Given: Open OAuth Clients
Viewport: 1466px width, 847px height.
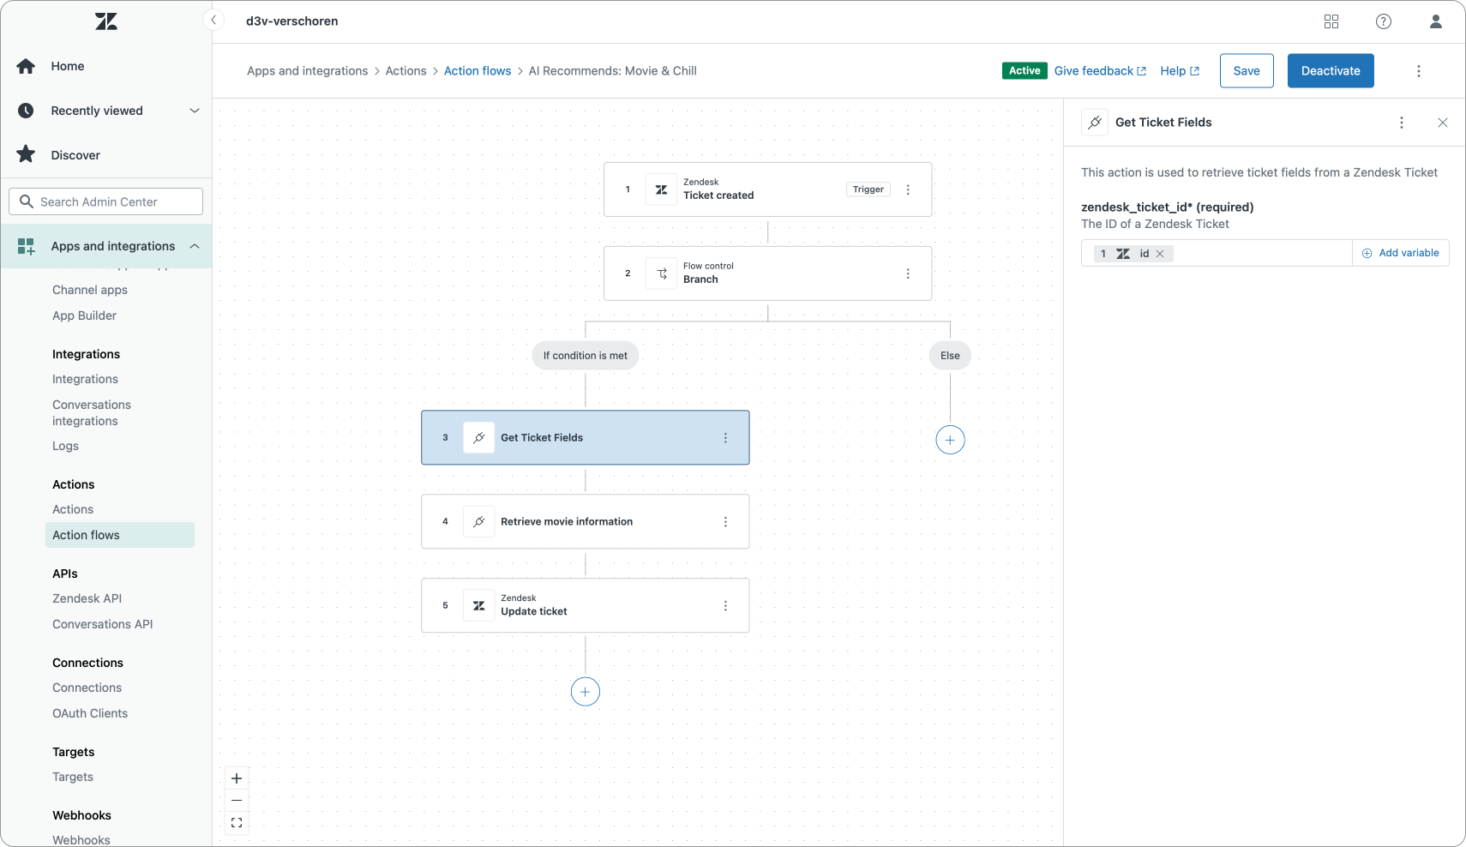Looking at the screenshot, I should (90, 713).
